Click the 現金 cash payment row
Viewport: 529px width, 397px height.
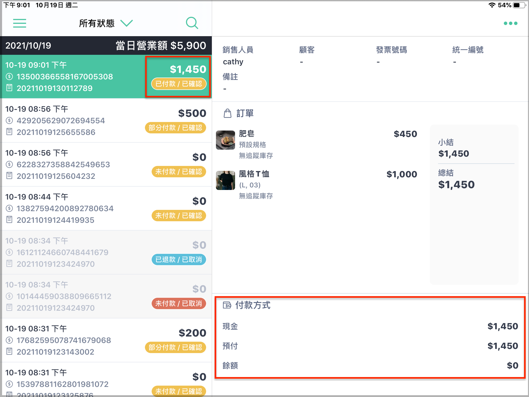(x=370, y=326)
